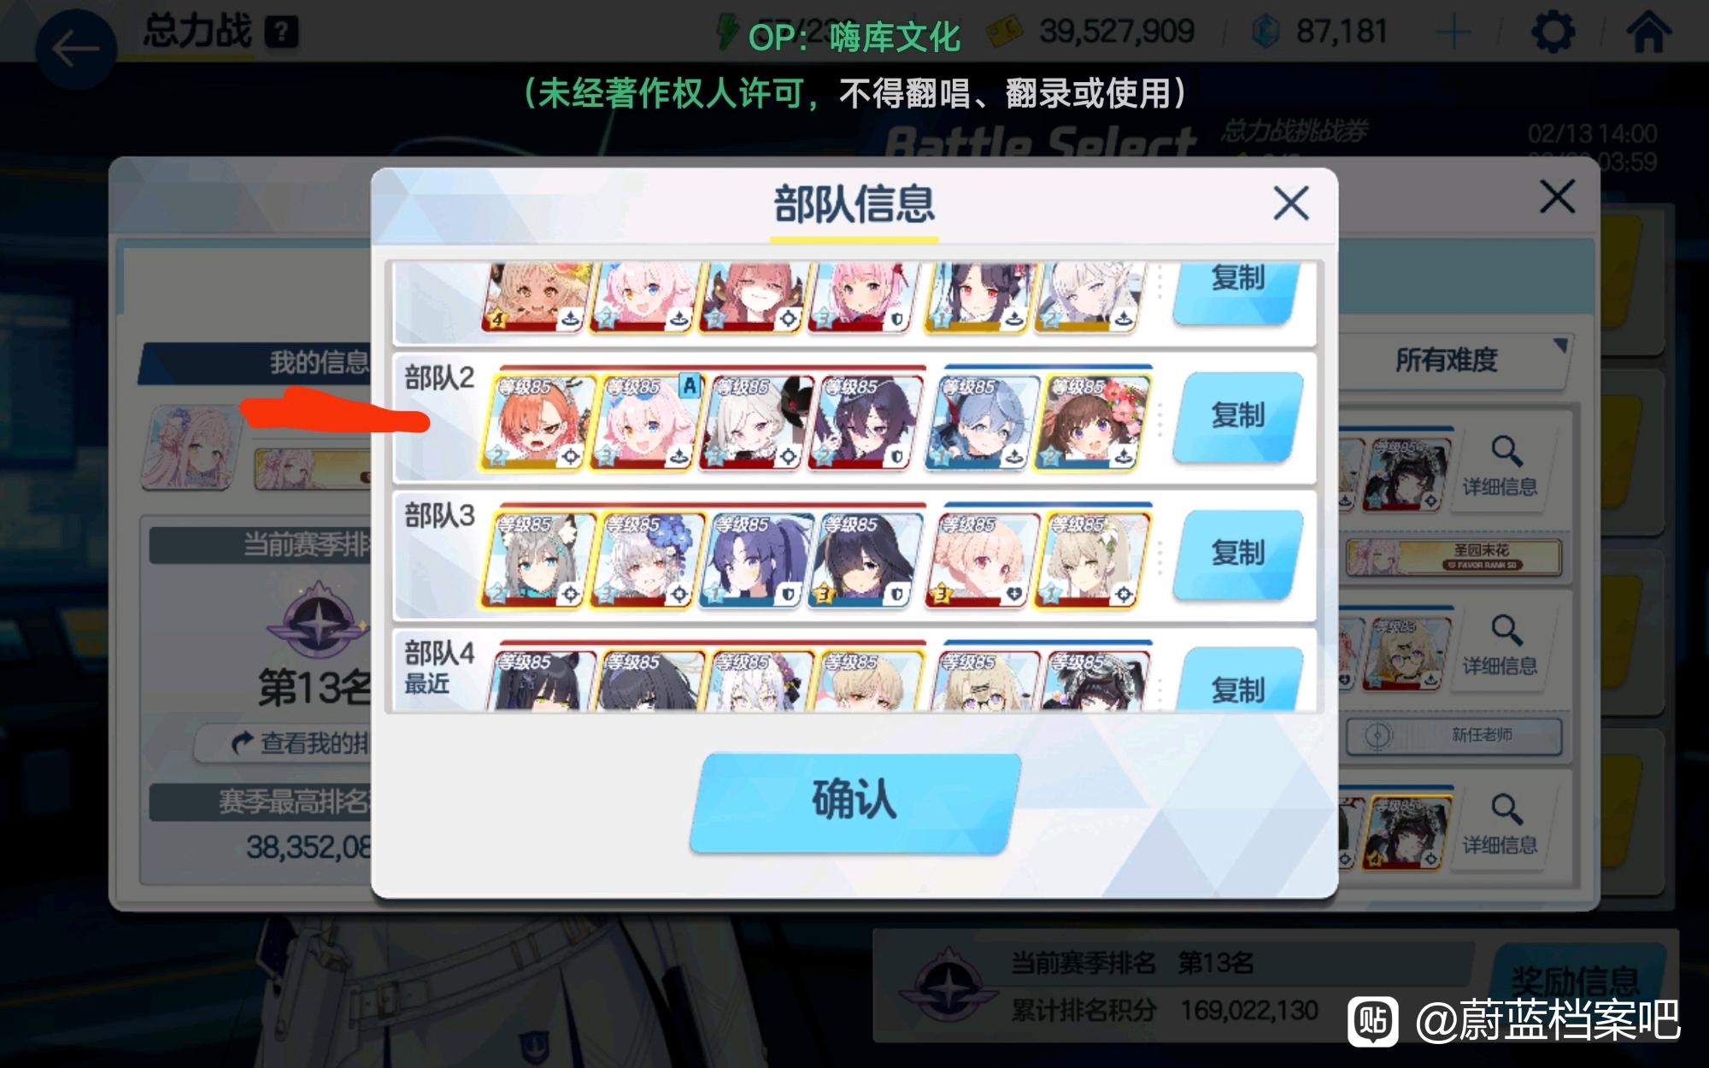Close the 部队信息 dialog

[x=1290, y=203]
